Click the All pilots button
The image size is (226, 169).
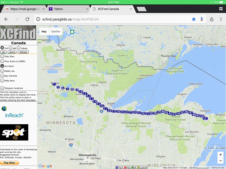(3, 52)
